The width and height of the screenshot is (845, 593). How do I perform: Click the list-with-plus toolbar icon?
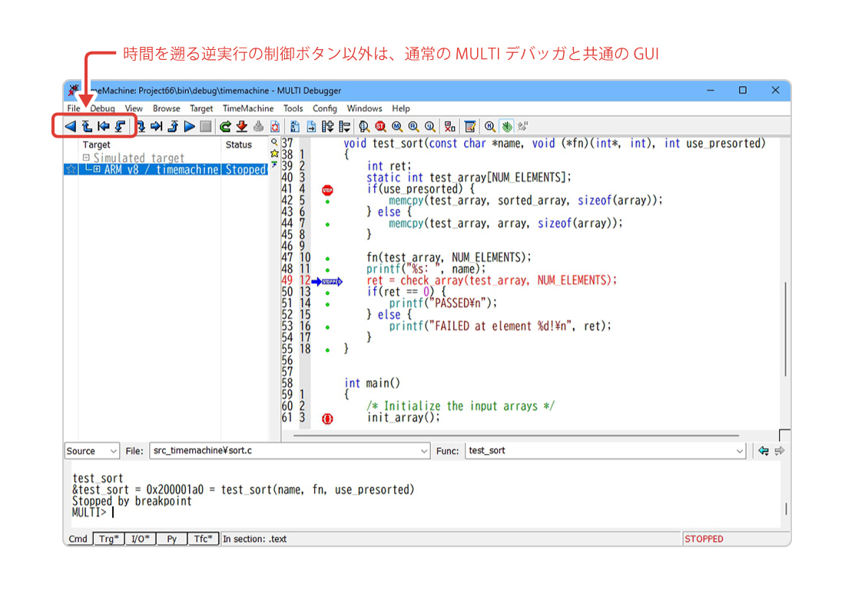[x=328, y=126]
